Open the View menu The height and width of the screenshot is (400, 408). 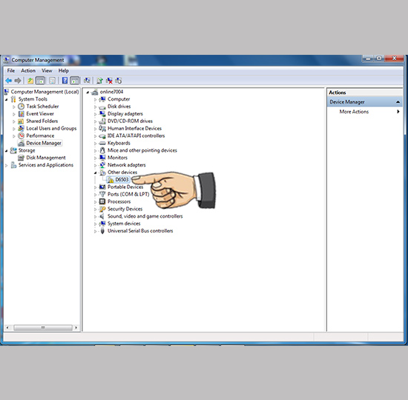[x=47, y=70]
